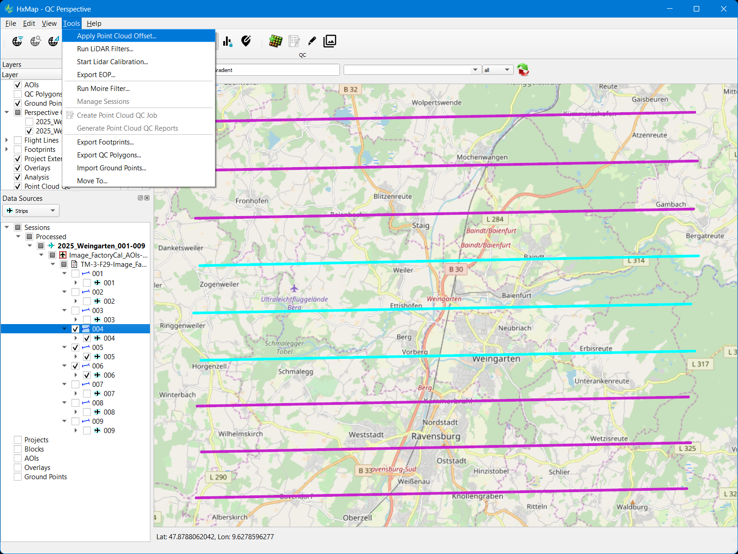Choose Run LiDAR Filters from Tools menu
The image size is (738, 554).
[105, 49]
